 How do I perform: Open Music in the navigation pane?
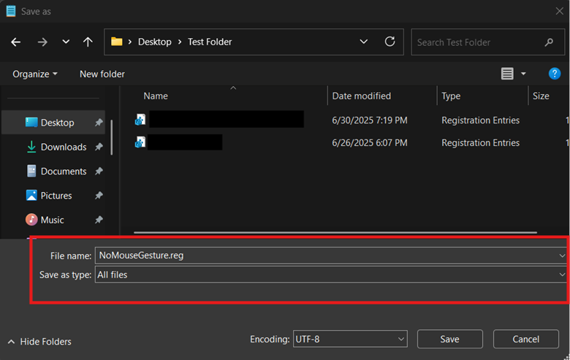(x=53, y=220)
